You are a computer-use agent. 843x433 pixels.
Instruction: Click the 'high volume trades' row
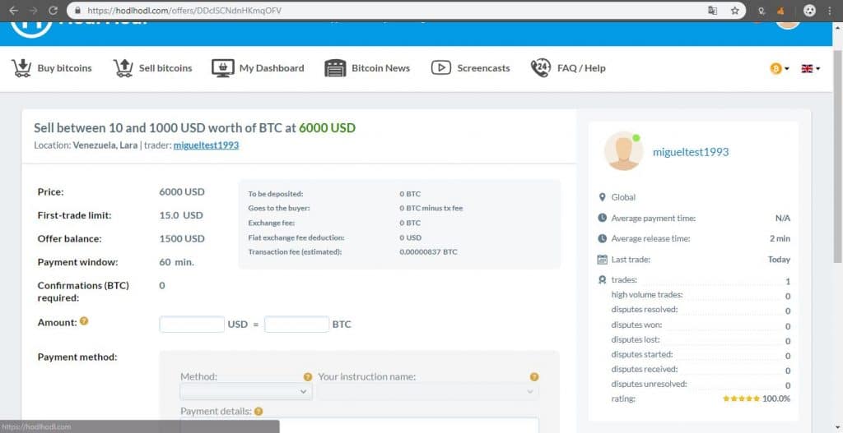[701, 295]
